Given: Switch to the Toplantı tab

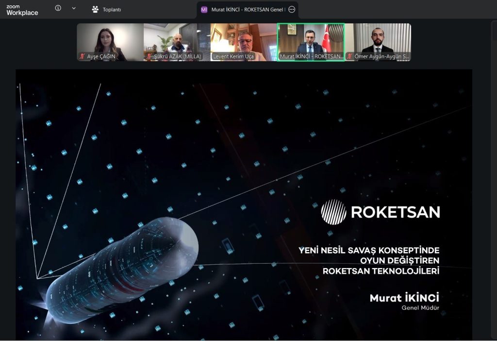Looking at the screenshot, I should [107, 9].
